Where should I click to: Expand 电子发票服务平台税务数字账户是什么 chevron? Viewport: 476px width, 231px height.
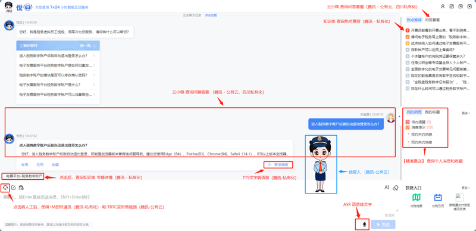pyautogui.click(x=95, y=85)
